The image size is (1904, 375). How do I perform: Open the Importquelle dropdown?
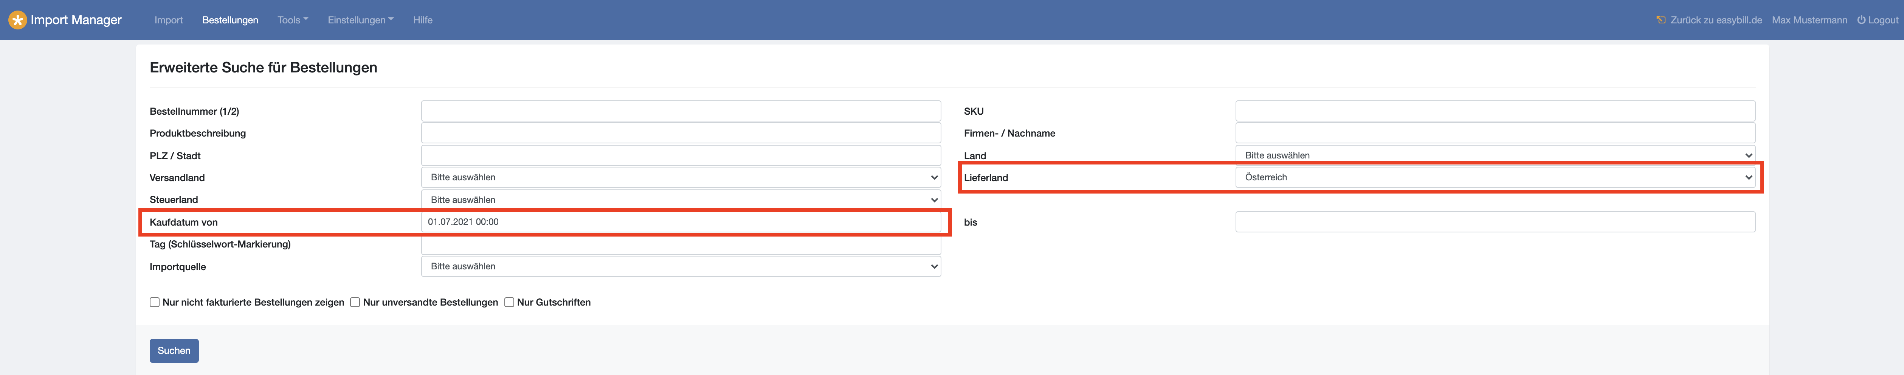(x=680, y=266)
